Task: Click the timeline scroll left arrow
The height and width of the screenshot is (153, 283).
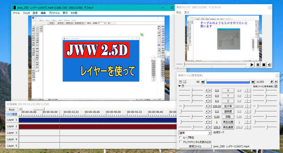Action: pyautogui.click(x=20, y=109)
